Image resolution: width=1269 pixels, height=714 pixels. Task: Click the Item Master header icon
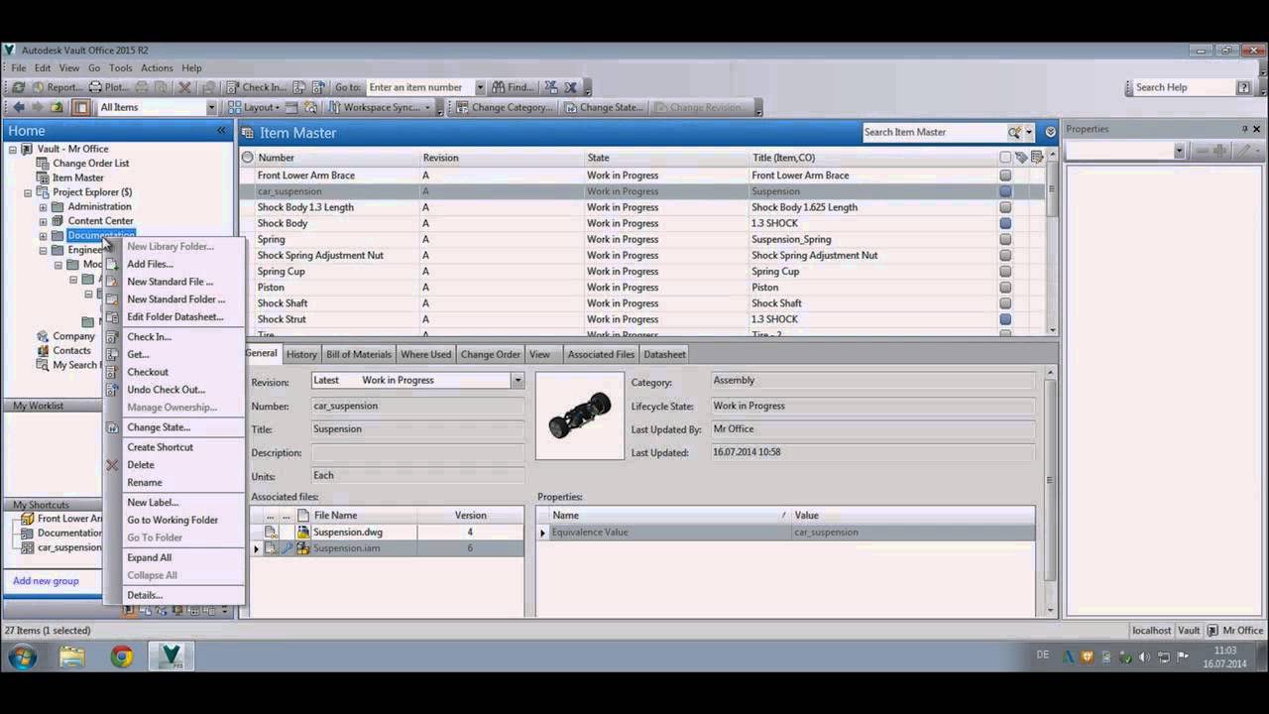pyautogui.click(x=247, y=133)
